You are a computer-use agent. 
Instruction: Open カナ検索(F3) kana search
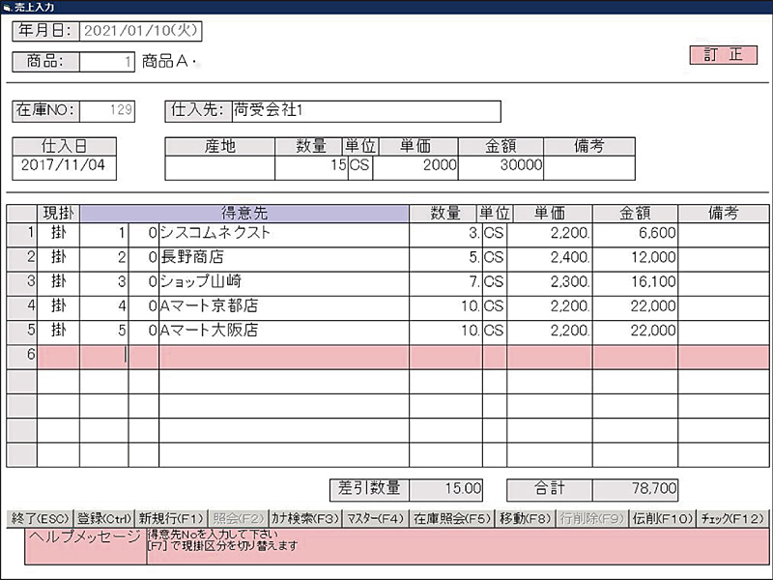point(304,519)
